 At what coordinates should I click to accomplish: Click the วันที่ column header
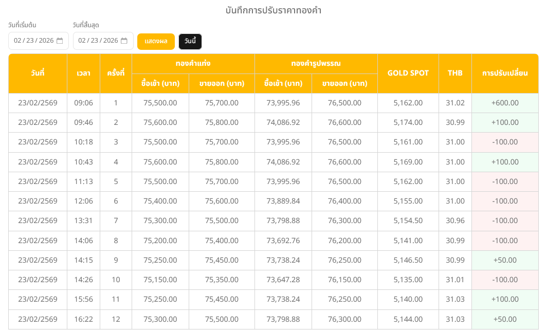(x=38, y=74)
